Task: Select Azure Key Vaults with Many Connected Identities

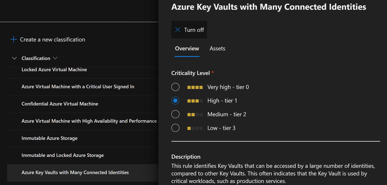Action: [75, 172]
